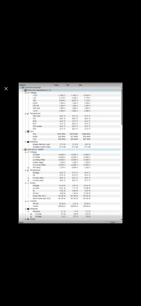This screenshot has width=141, height=306.
Task: Click the 15.9 % P-Cores max utilization
Action: tap(88, 214)
